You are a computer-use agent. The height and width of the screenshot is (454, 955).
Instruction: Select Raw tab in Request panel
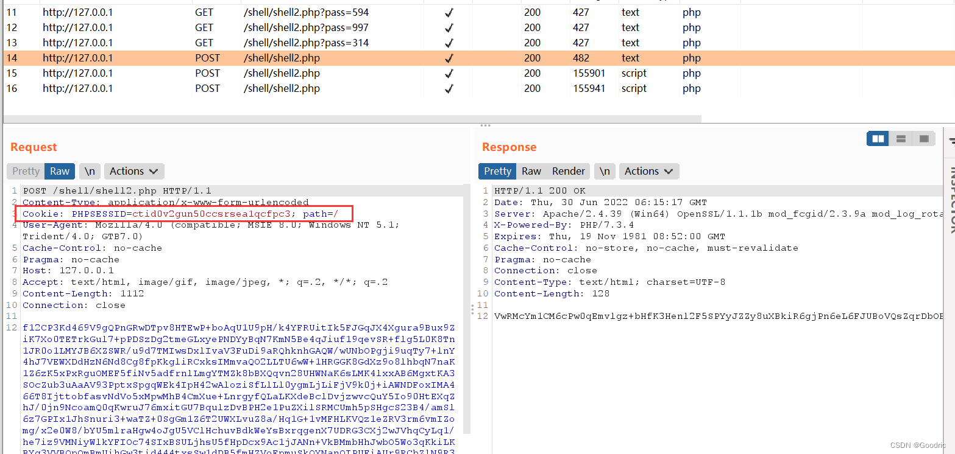point(60,171)
